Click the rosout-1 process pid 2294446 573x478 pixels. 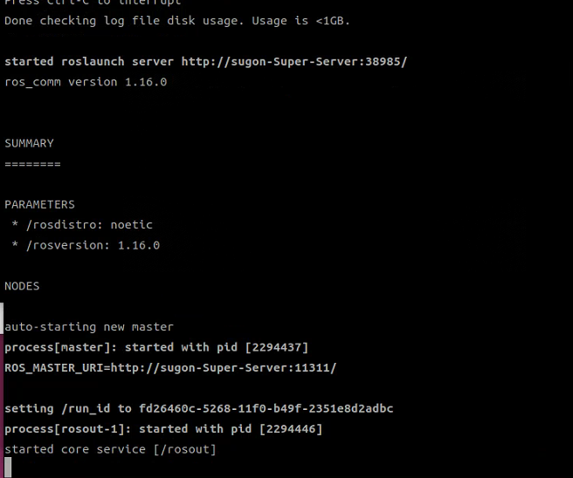(x=291, y=429)
